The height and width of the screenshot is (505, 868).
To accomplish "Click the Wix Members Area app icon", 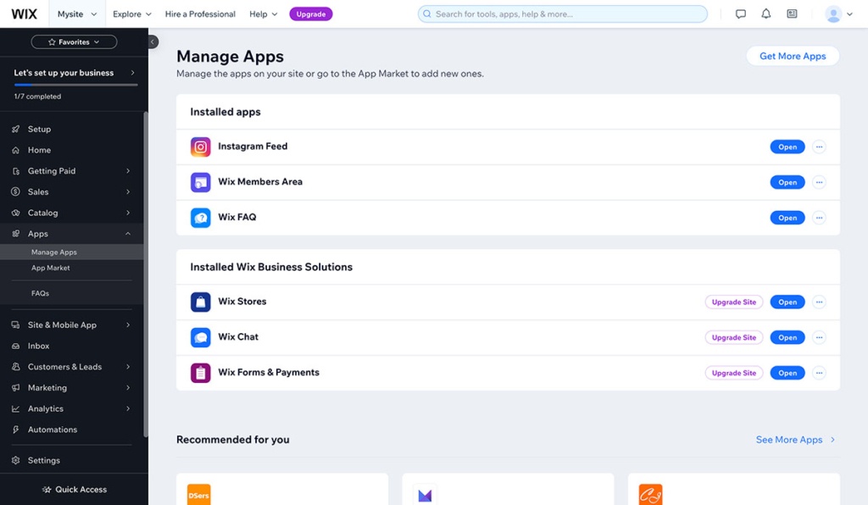I will (200, 181).
